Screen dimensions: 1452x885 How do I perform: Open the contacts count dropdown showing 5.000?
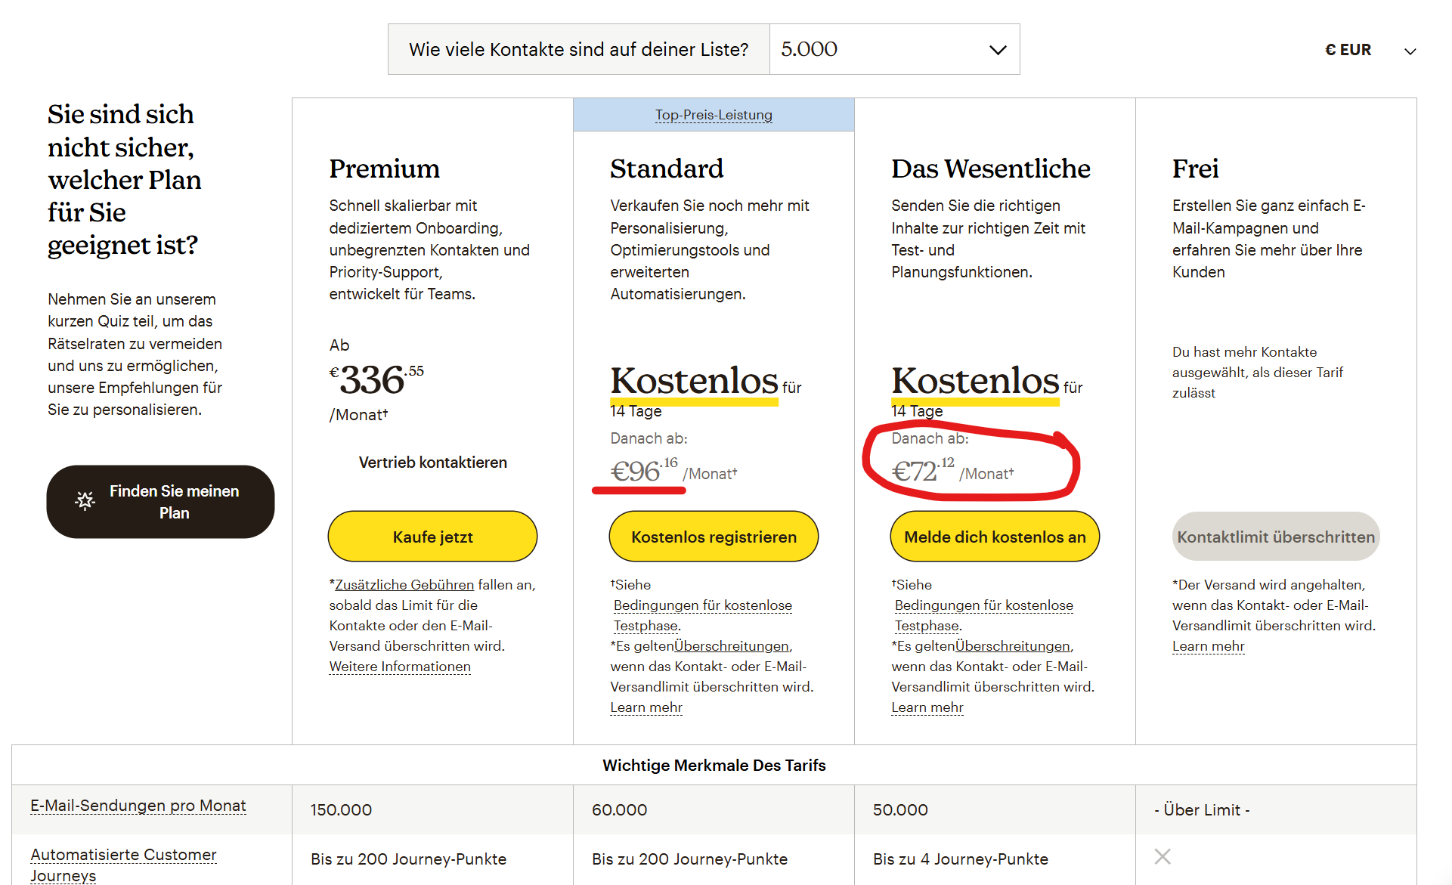point(894,49)
